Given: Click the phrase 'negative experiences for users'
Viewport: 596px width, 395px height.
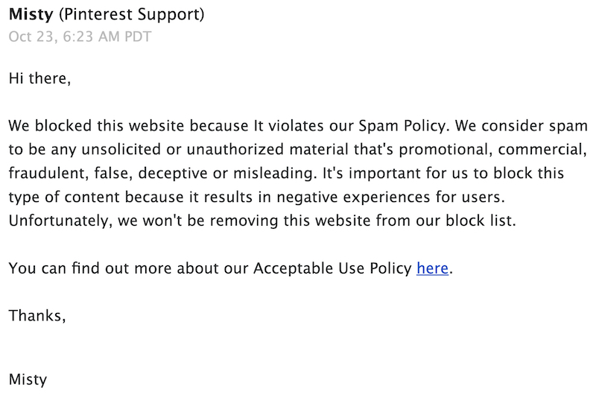Looking at the screenshot, I should tap(390, 197).
